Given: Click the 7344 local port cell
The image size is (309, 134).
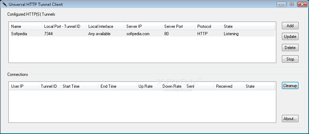Looking at the screenshot, I should click(48, 34).
